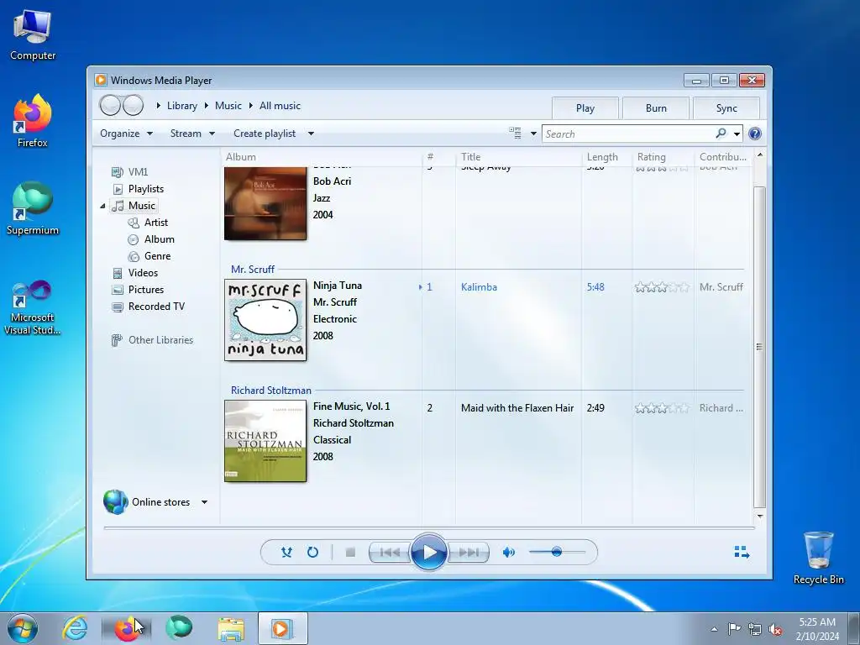Skip to the next track
This screenshot has height=645, width=860.
[x=468, y=553]
